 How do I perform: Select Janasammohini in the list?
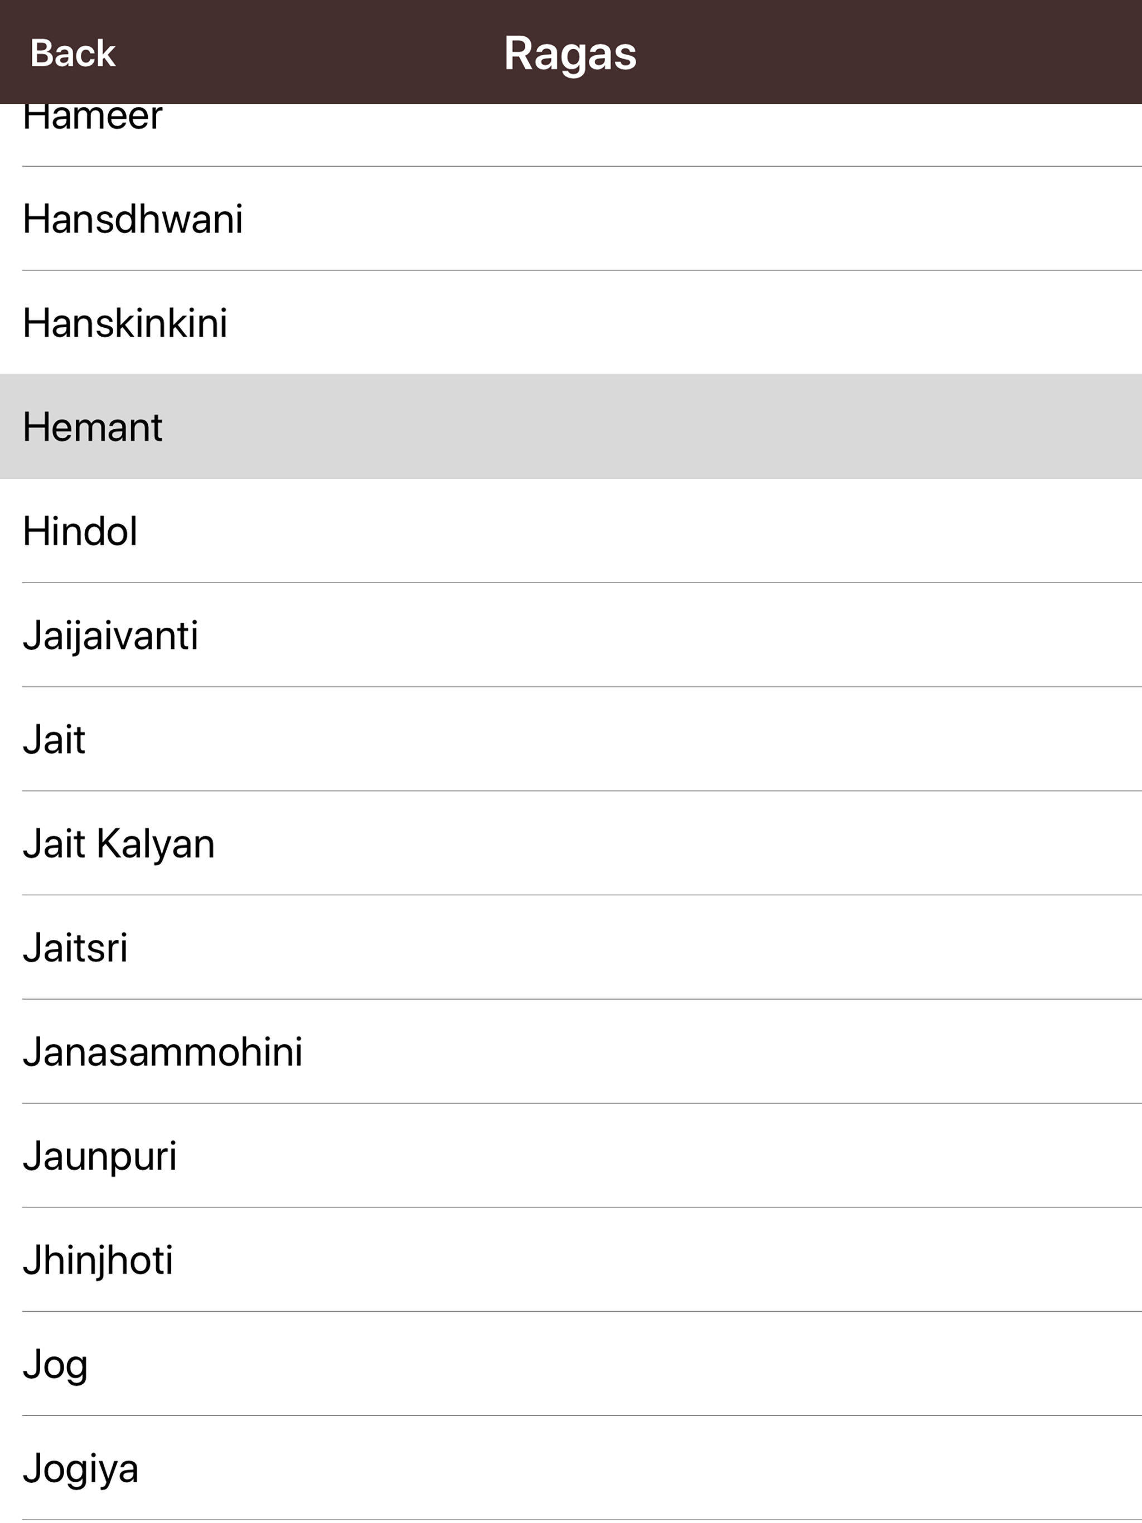click(x=163, y=1052)
